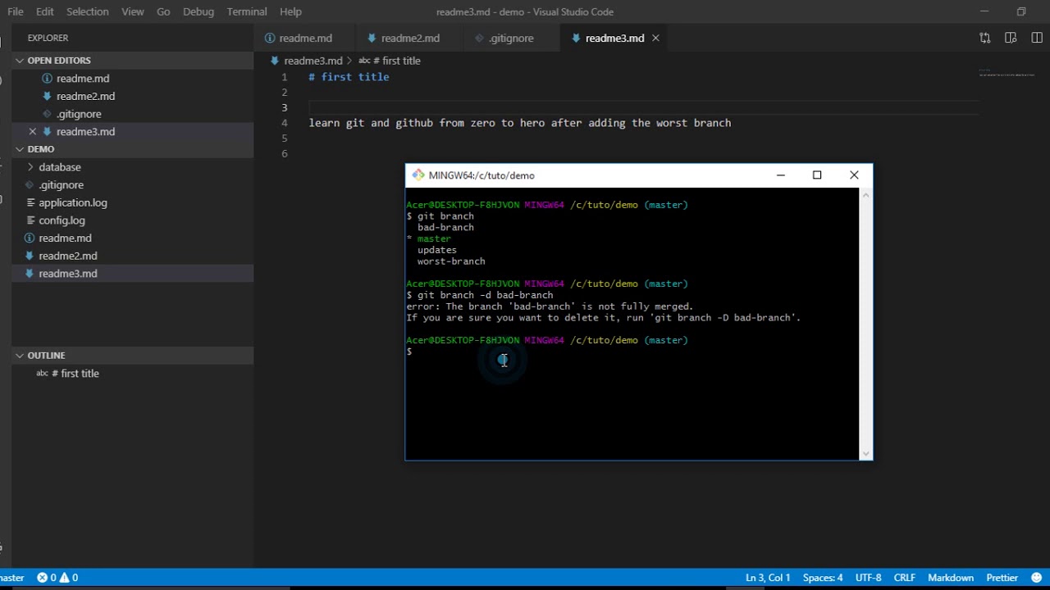This screenshot has width=1050, height=590.
Task: Restore down the VS Code window
Action: (x=1021, y=11)
